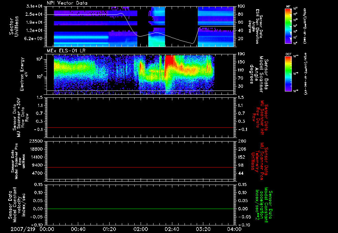Click the 9400 tick label

[x=37, y=165]
